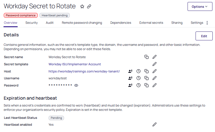This screenshot has width=215, height=132.
Task: Expand more tabs via vertical dots
Action: (207, 23)
